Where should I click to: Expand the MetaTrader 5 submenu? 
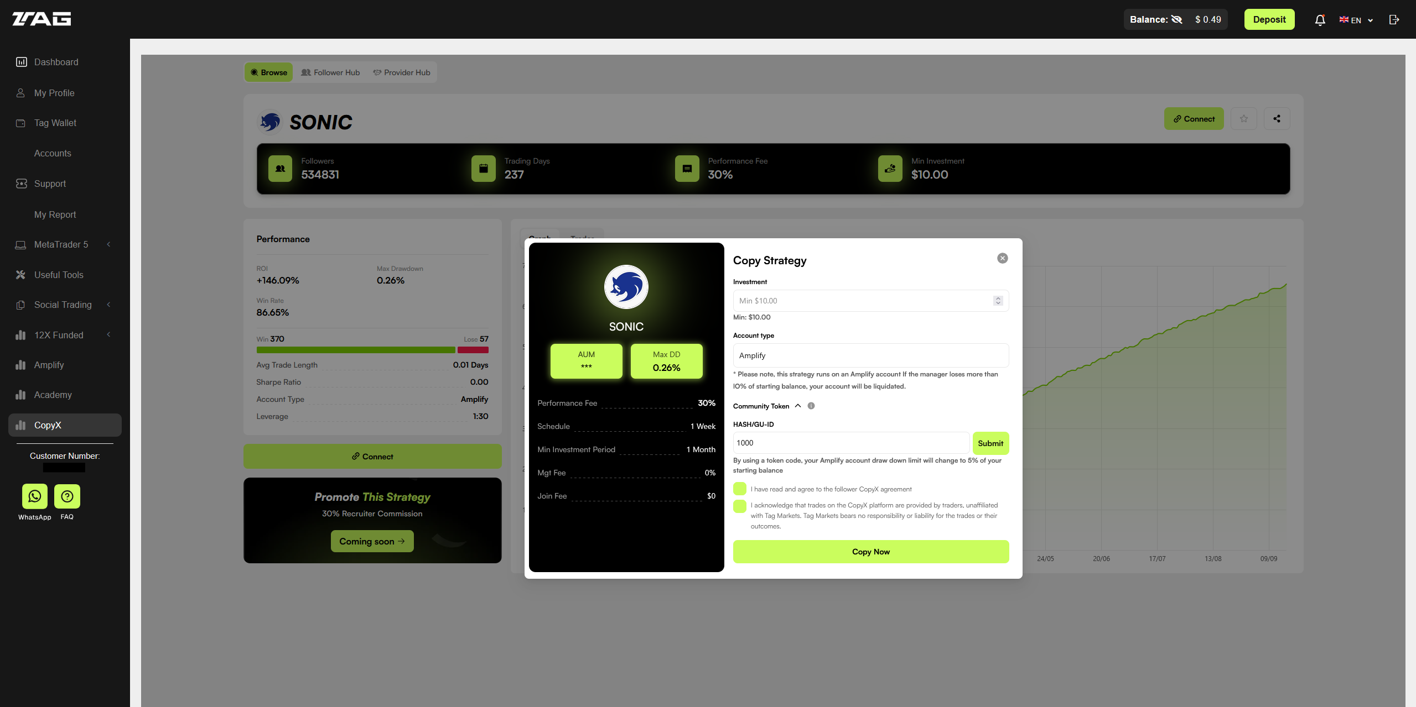tap(108, 244)
